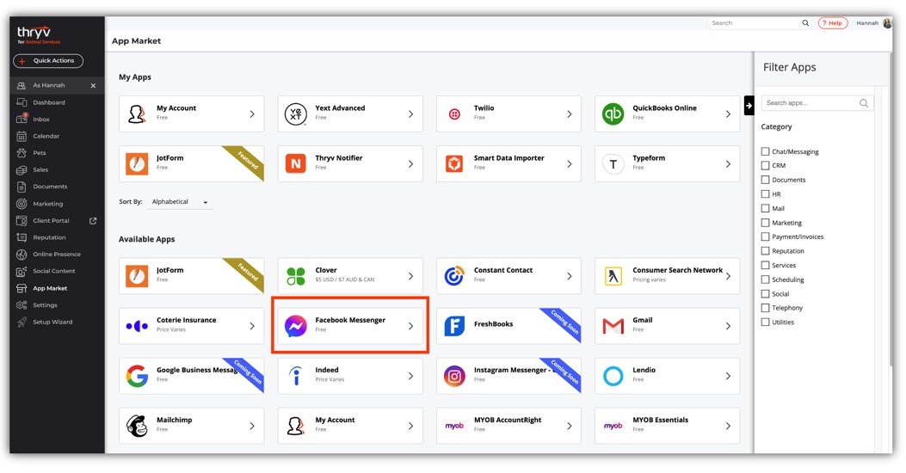Click the Mailchimp monkey logo
The width and height of the screenshot is (906, 473).
click(x=137, y=427)
